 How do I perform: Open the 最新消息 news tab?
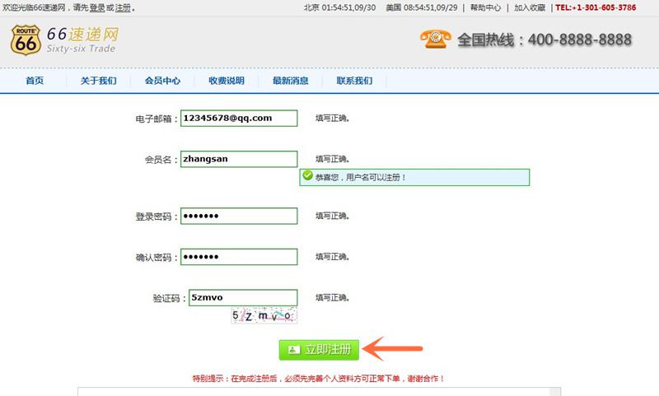[x=291, y=81]
